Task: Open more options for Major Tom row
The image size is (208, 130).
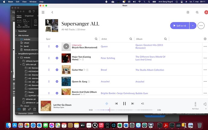Action: [x=205, y=58]
